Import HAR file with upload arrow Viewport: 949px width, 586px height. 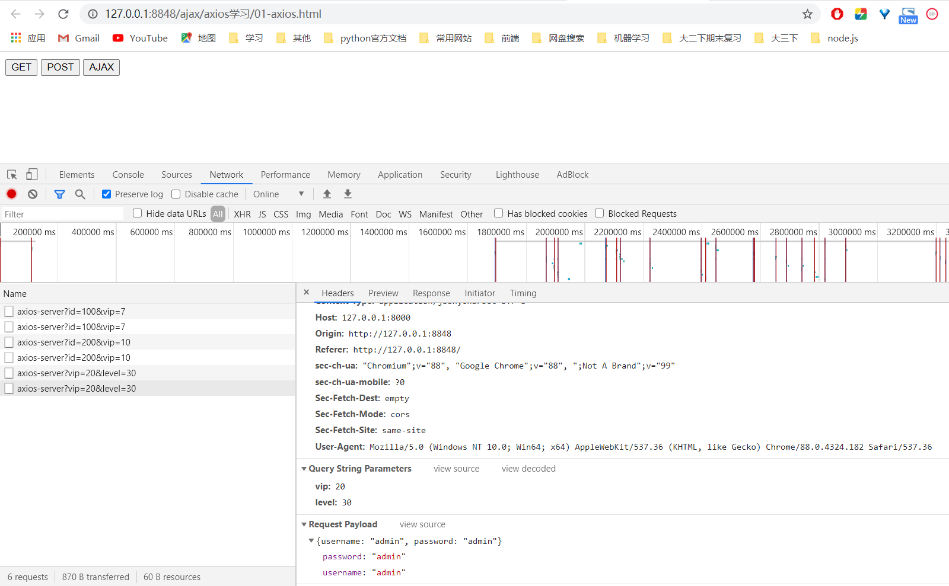[x=327, y=194]
